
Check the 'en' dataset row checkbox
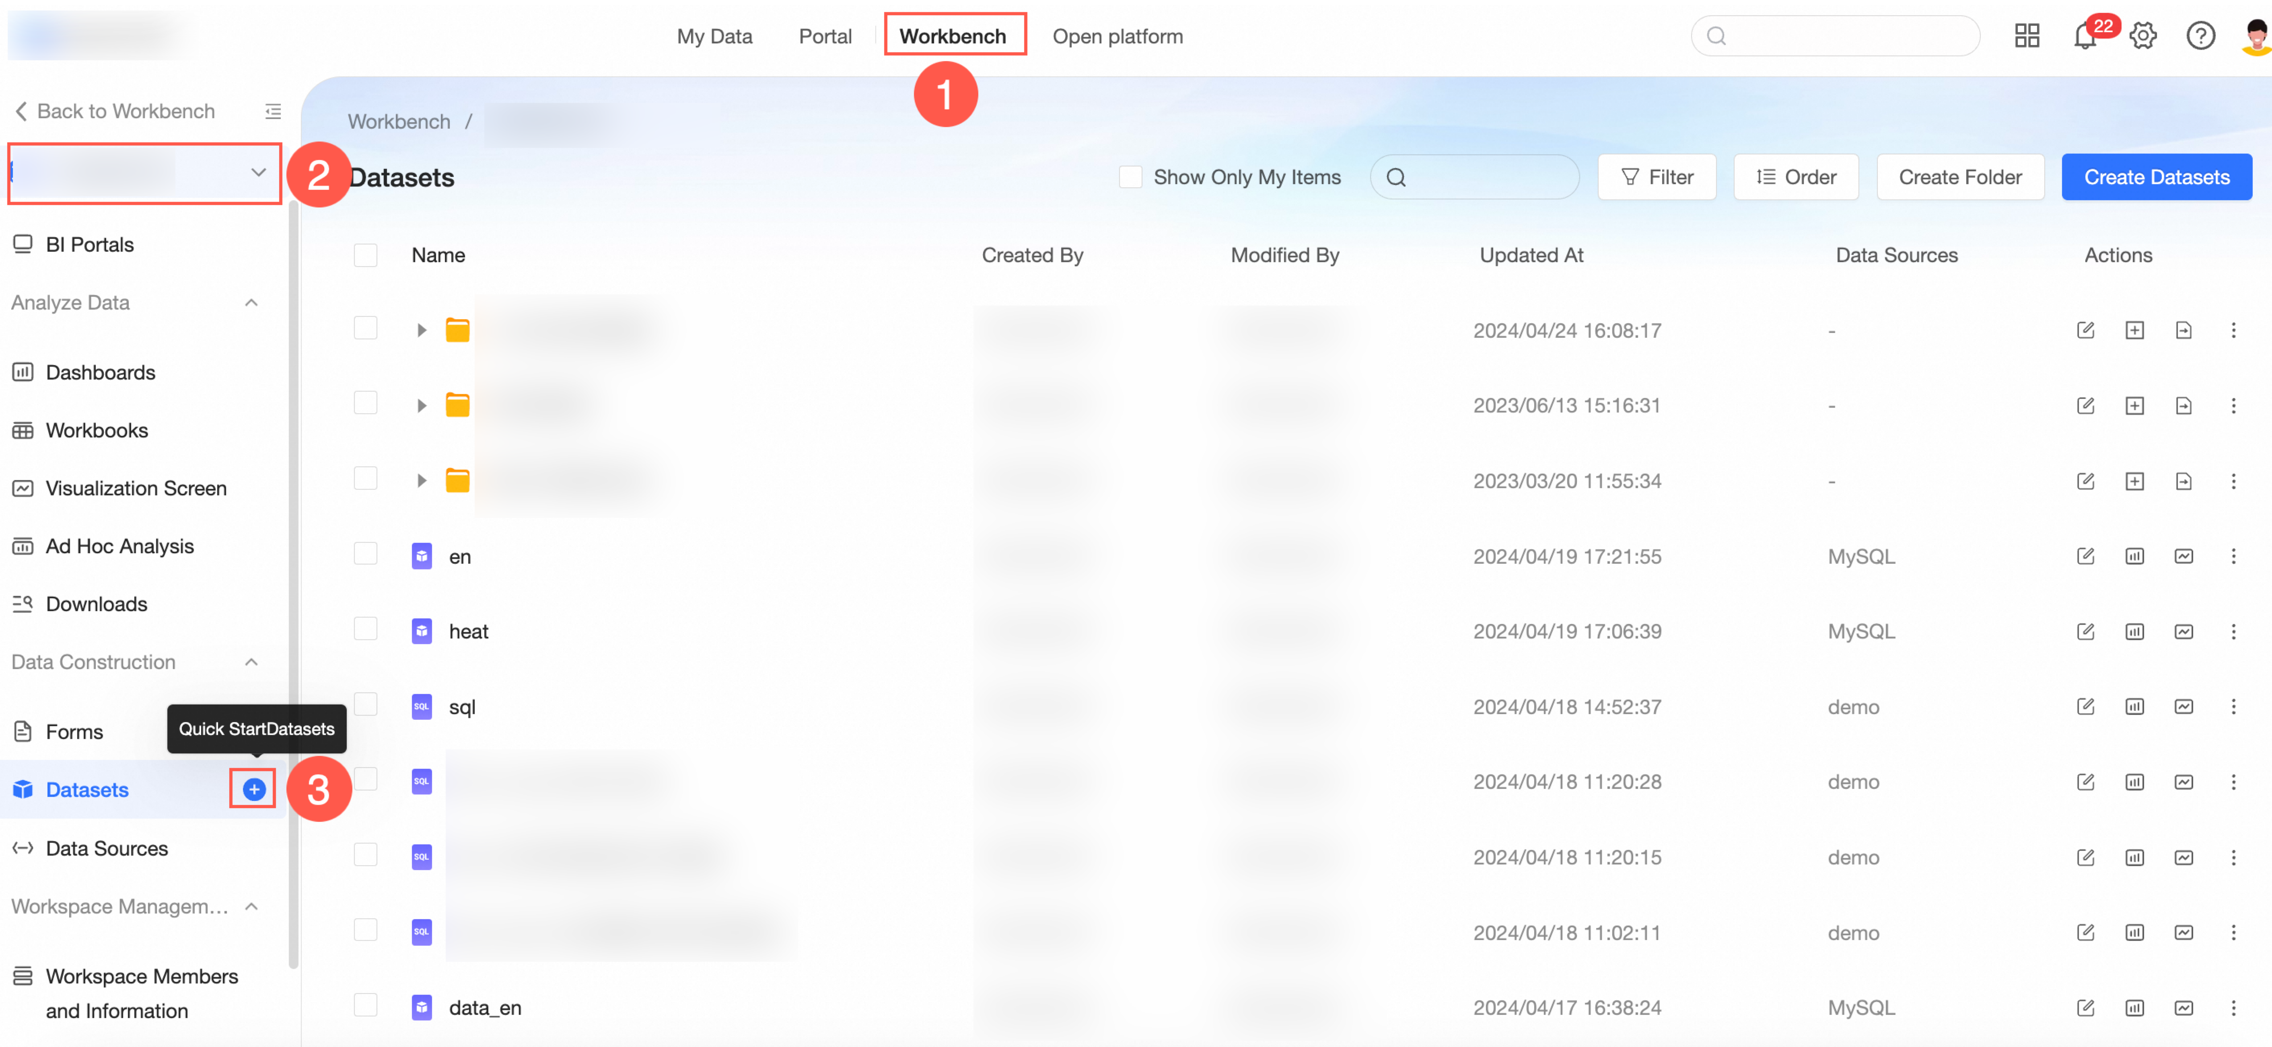[365, 554]
